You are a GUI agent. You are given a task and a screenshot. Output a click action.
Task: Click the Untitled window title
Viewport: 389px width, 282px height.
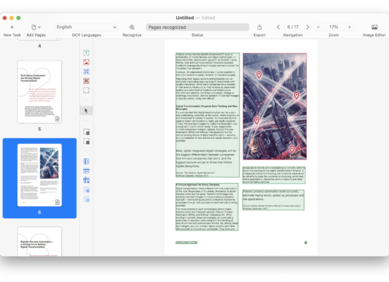[185, 18]
